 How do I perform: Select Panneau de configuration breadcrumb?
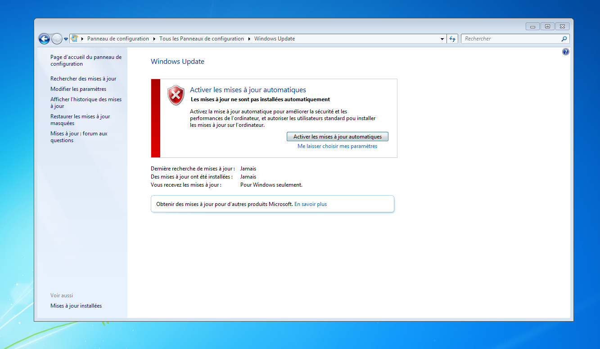(118, 39)
